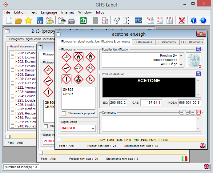Click the red strikethrough comments icon
This screenshot has width=213, height=173.
[198, 112]
